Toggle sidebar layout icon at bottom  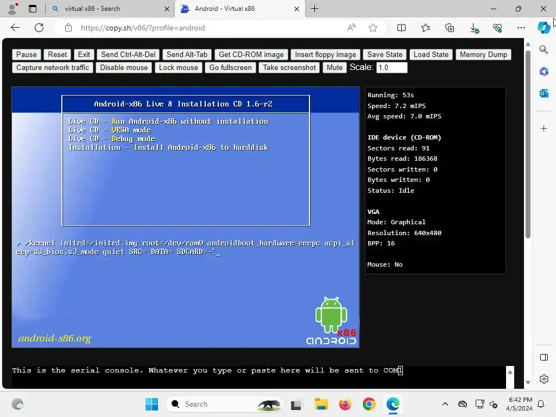[544, 357]
